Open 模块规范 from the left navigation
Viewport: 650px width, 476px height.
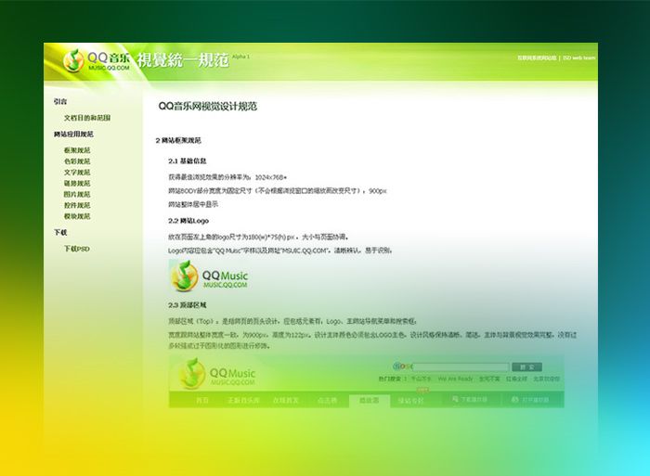coord(77,216)
